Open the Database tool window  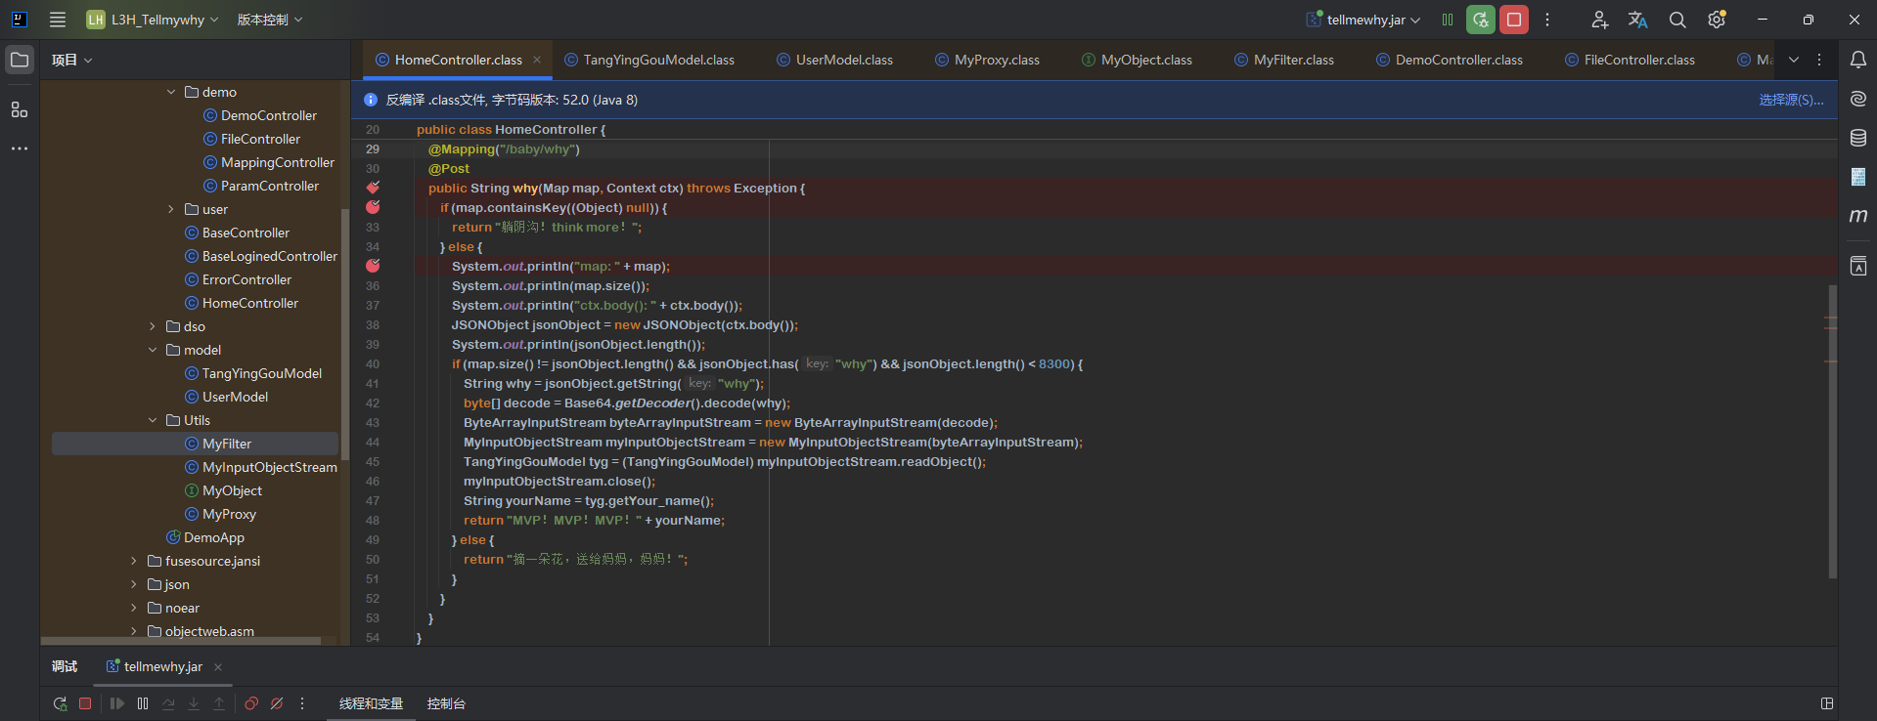tap(1857, 138)
